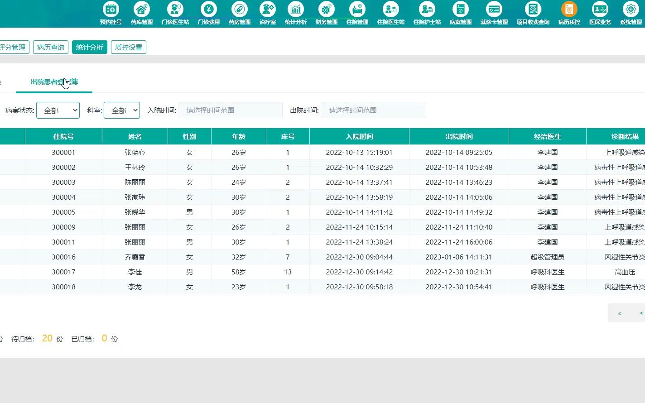Screen dimensions: 645x403
Task: Open 预约挂号 module icon
Action: point(111,9)
